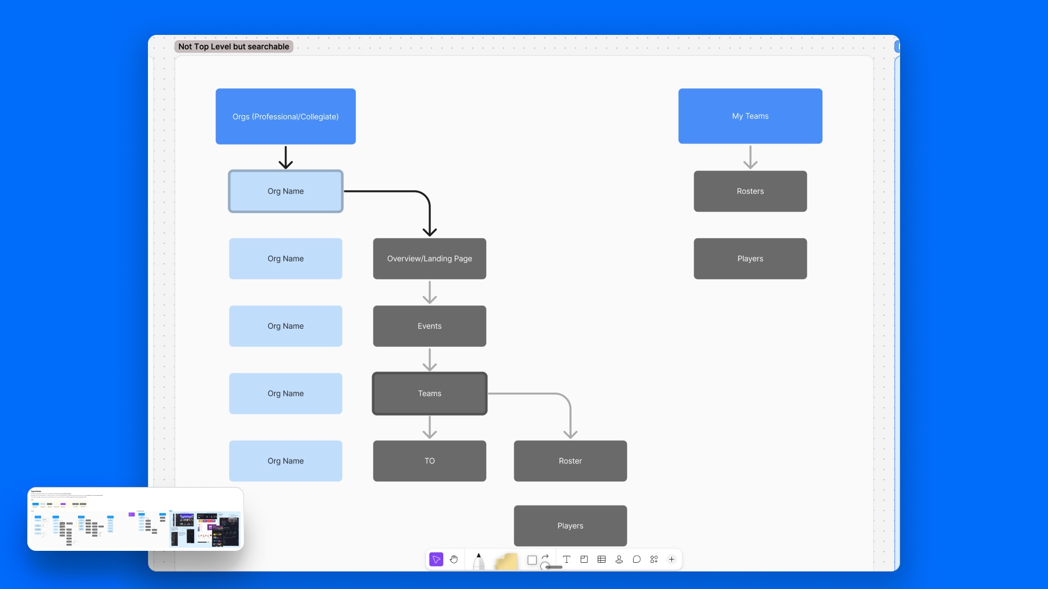This screenshot has height=589, width=1048.
Task: Select the highlighted top 'Org Name' box
Action: [285, 191]
